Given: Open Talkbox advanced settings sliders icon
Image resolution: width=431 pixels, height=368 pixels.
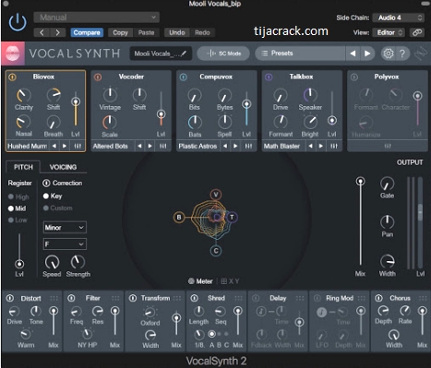Looking at the screenshot, I should click(334, 146).
